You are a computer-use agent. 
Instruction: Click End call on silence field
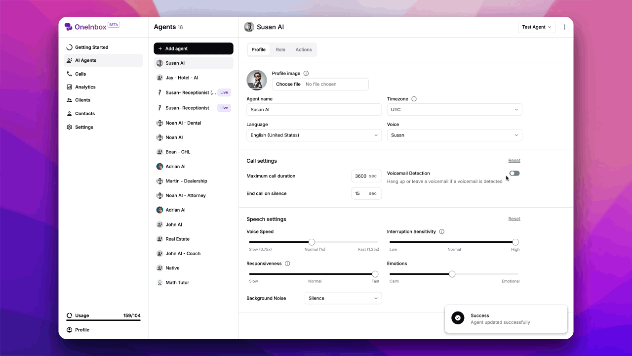pos(366,193)
